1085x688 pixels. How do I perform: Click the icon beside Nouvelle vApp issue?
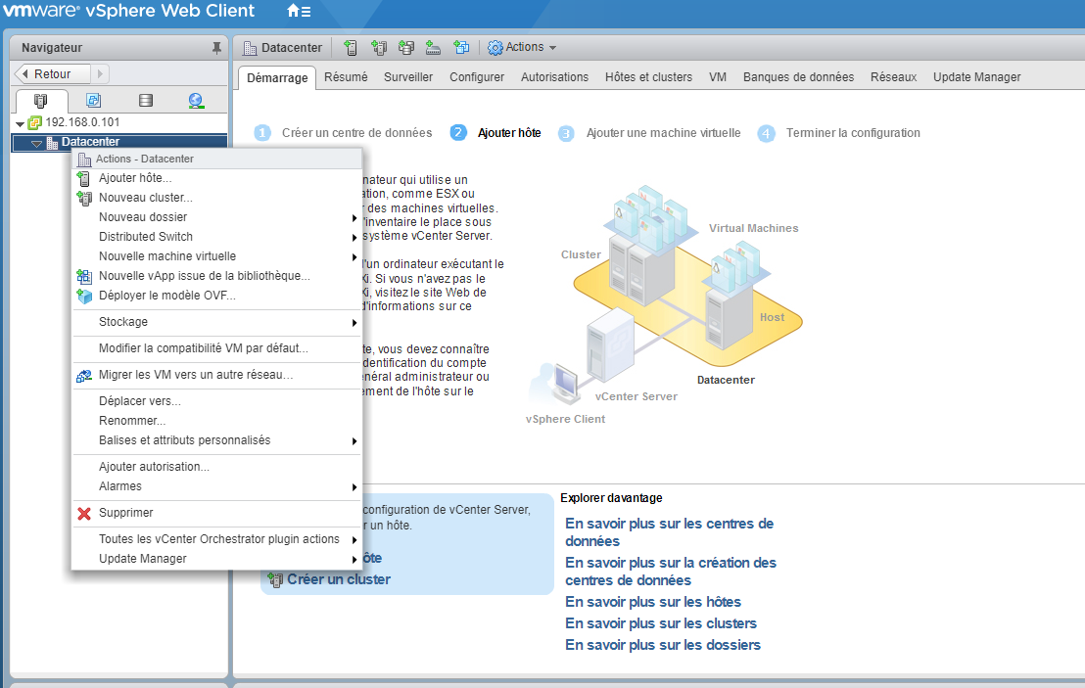click(x=84, y=277)
